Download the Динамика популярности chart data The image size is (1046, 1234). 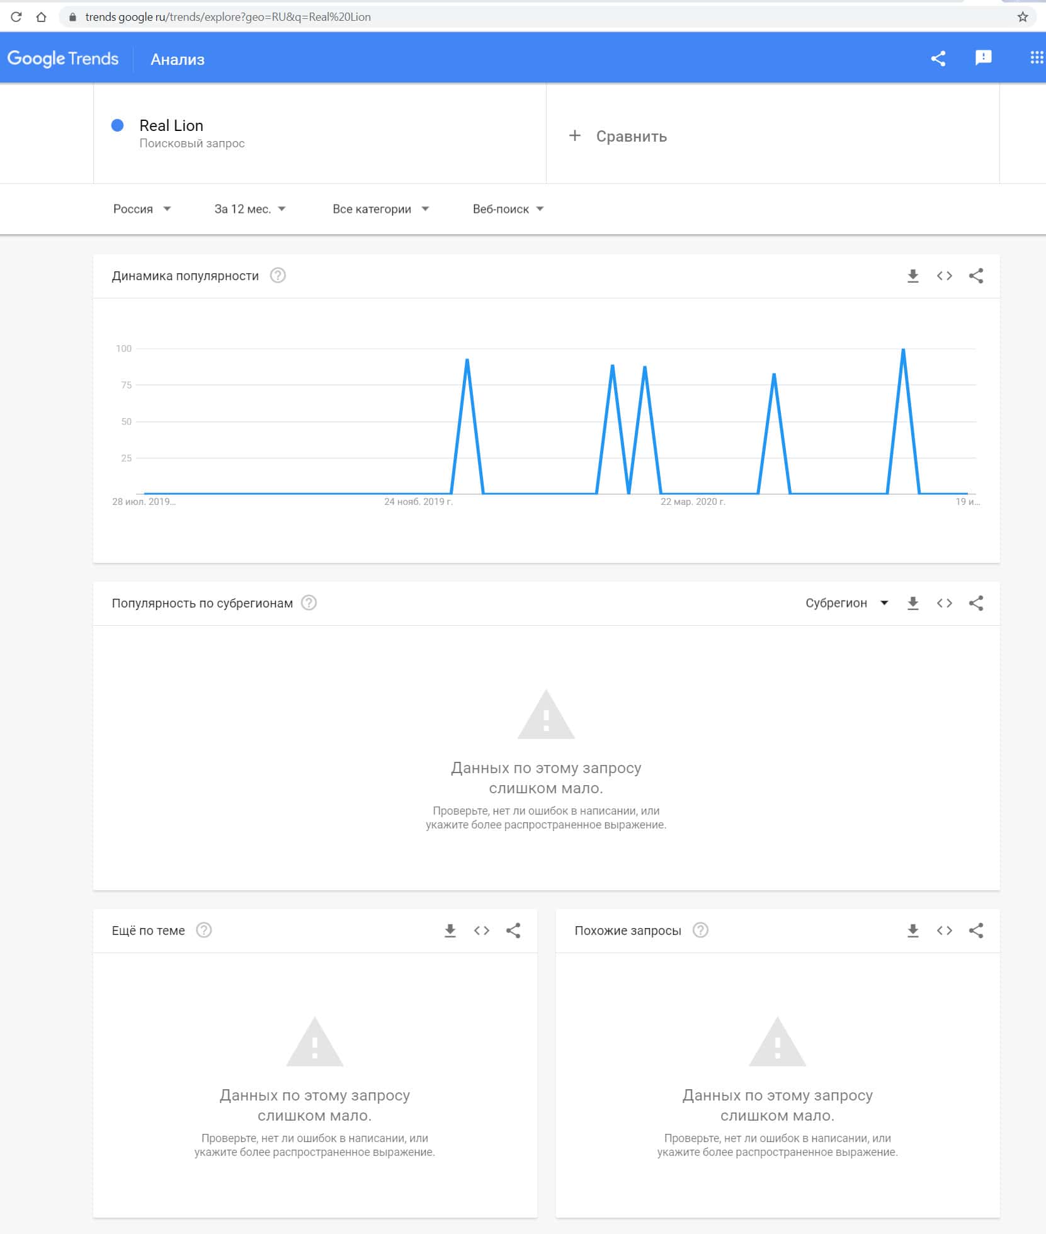[912, 276]
